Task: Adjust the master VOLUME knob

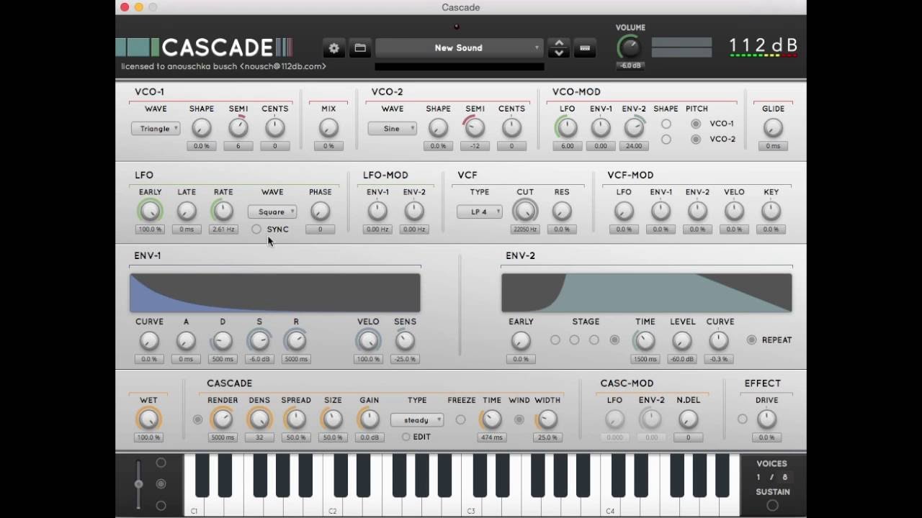Action: pyautogui.click(x=630, y=47)
